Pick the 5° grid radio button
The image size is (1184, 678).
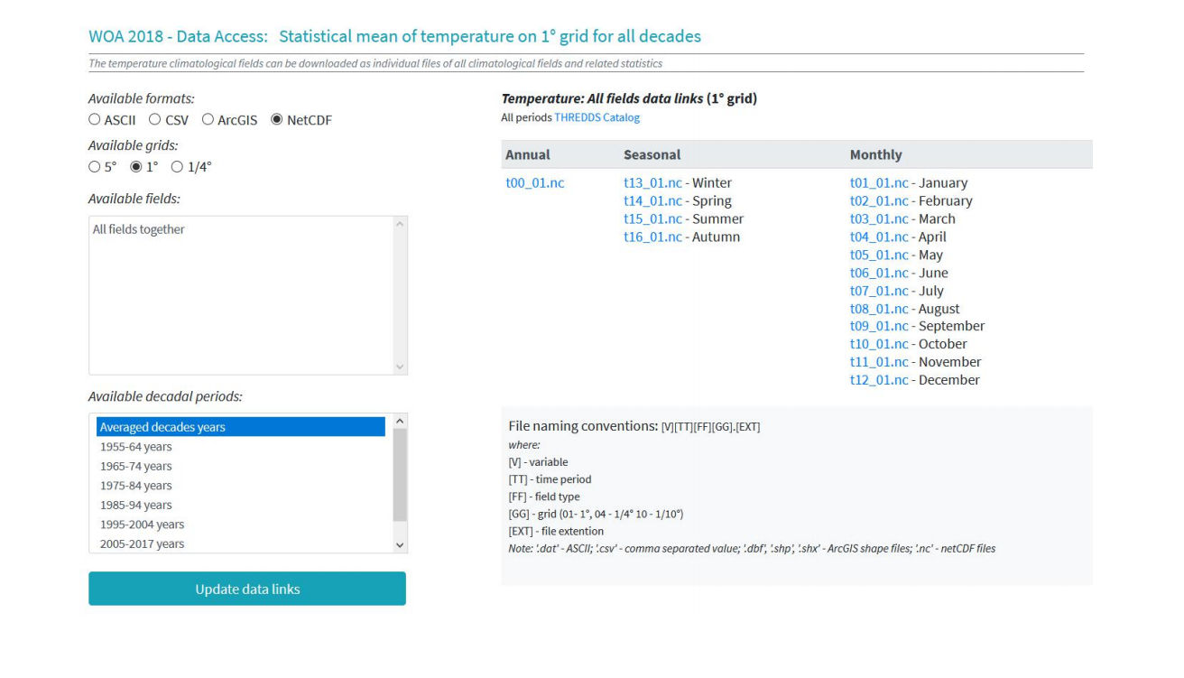tap(95, 167)
